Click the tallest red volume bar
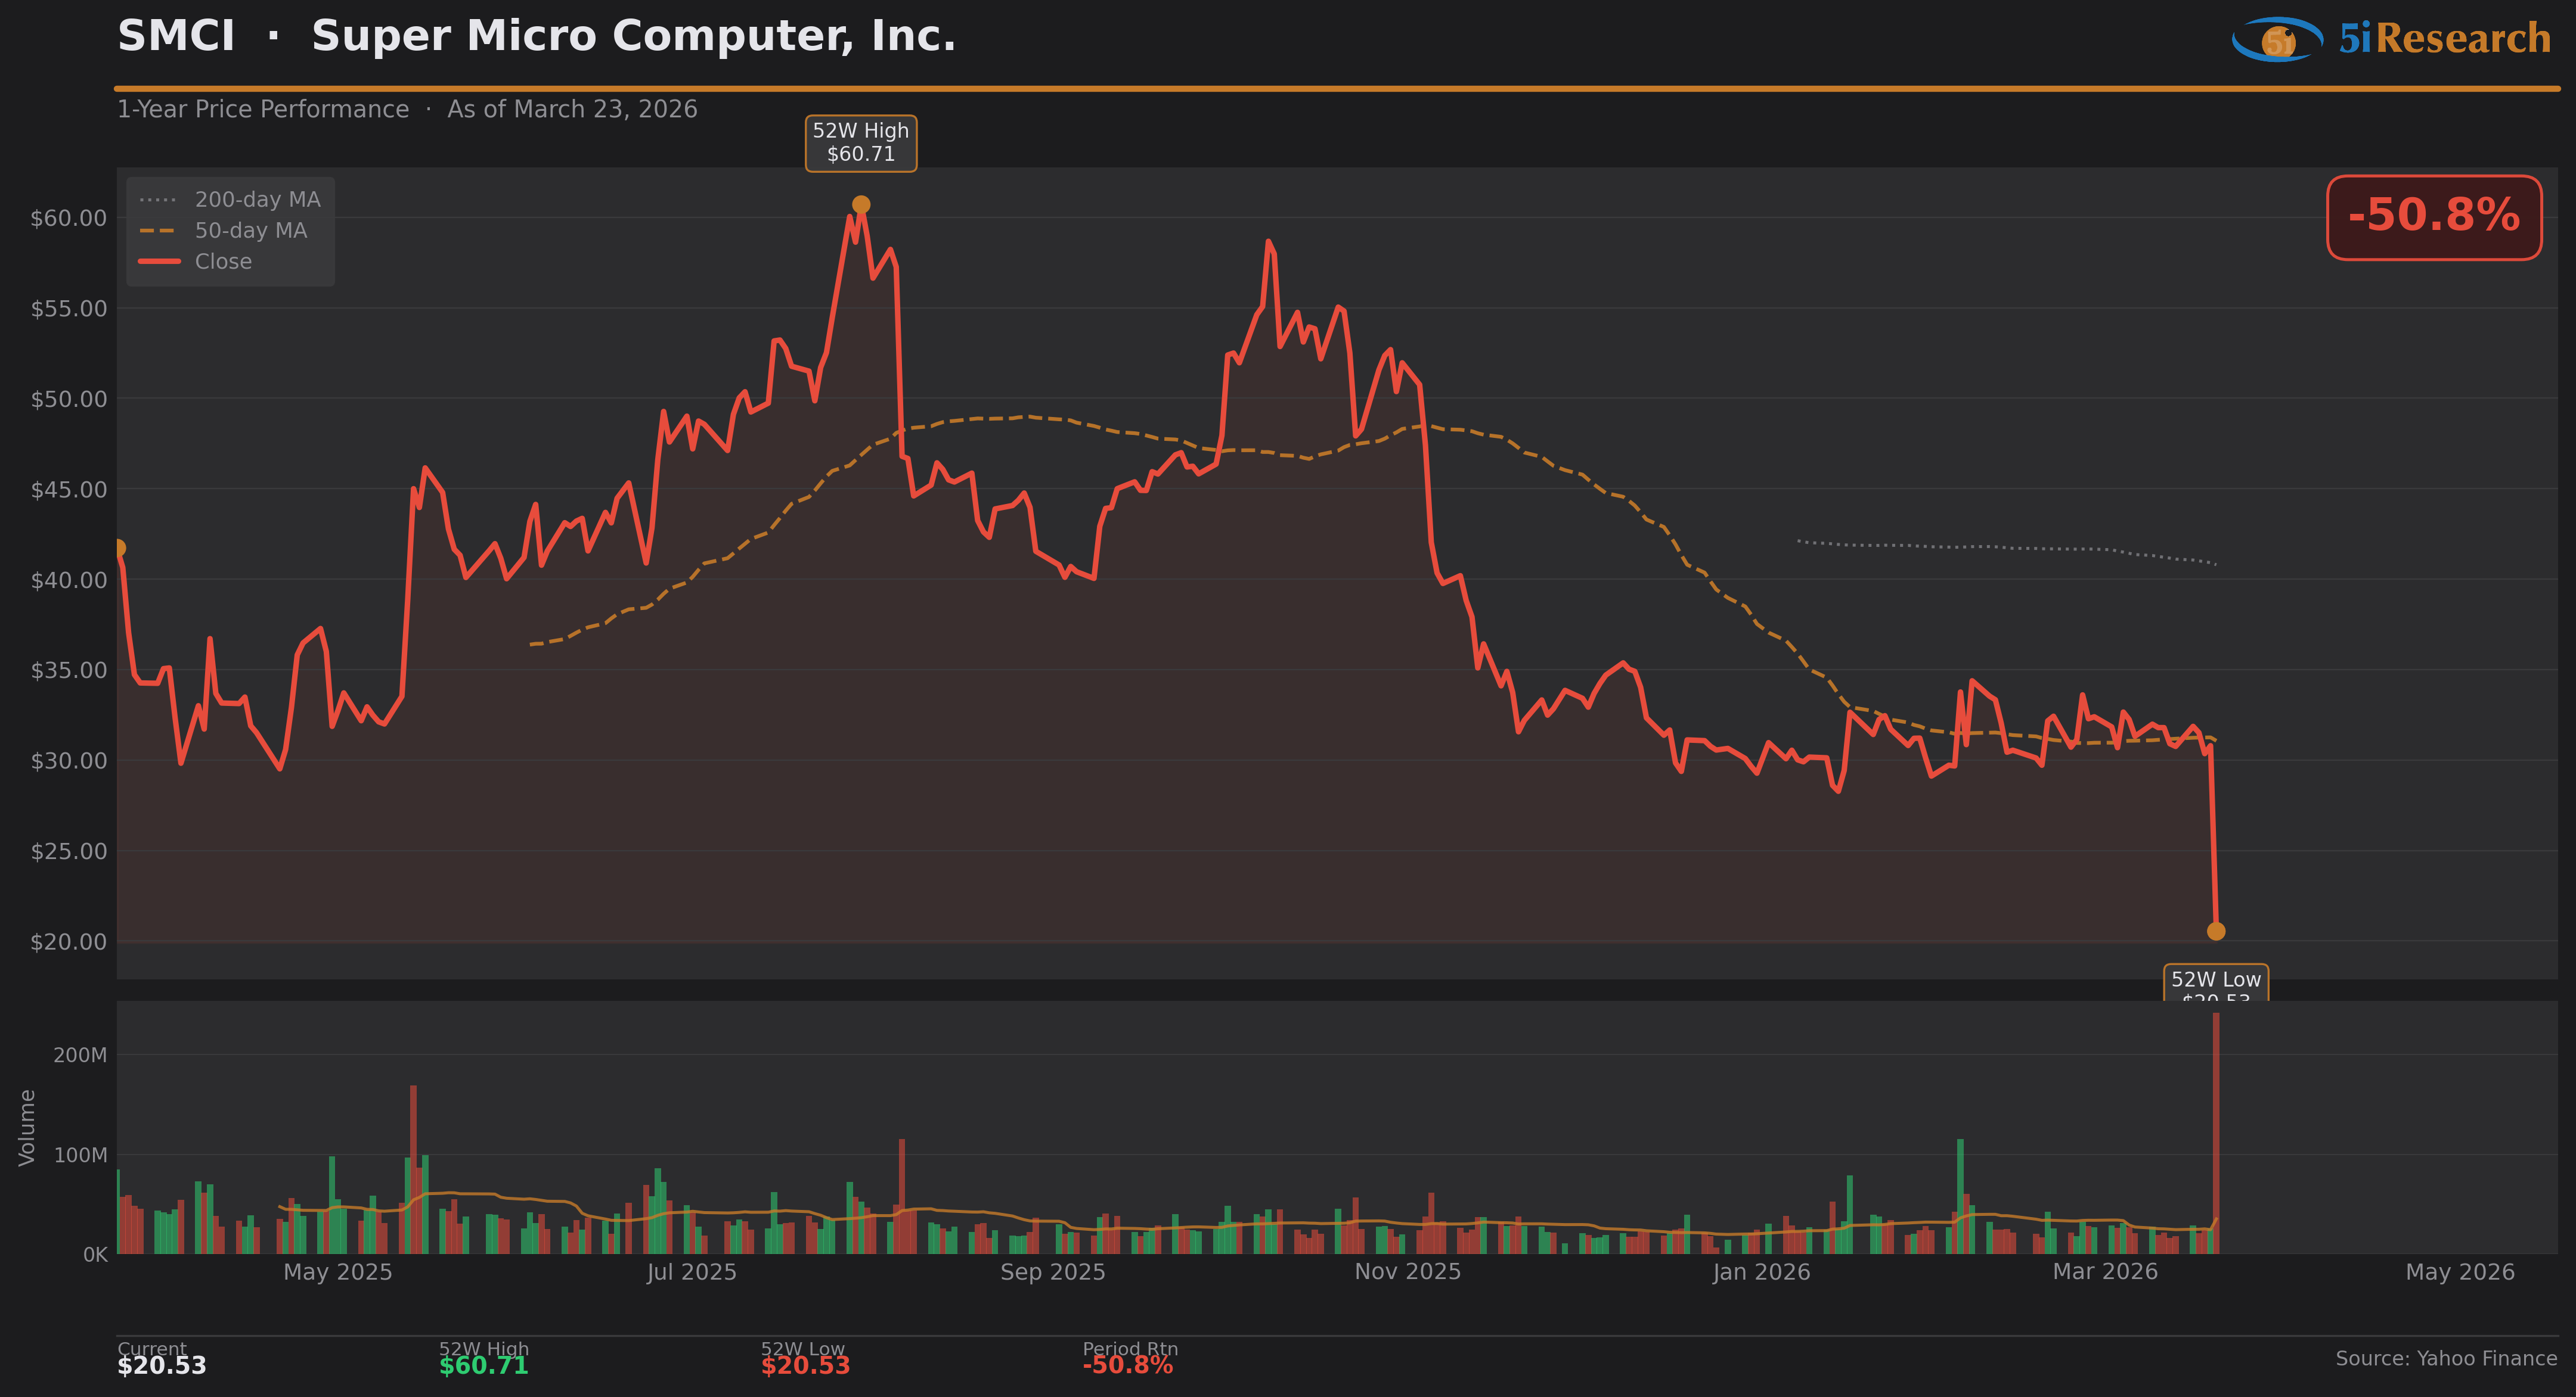 tap(2216, 1134)
